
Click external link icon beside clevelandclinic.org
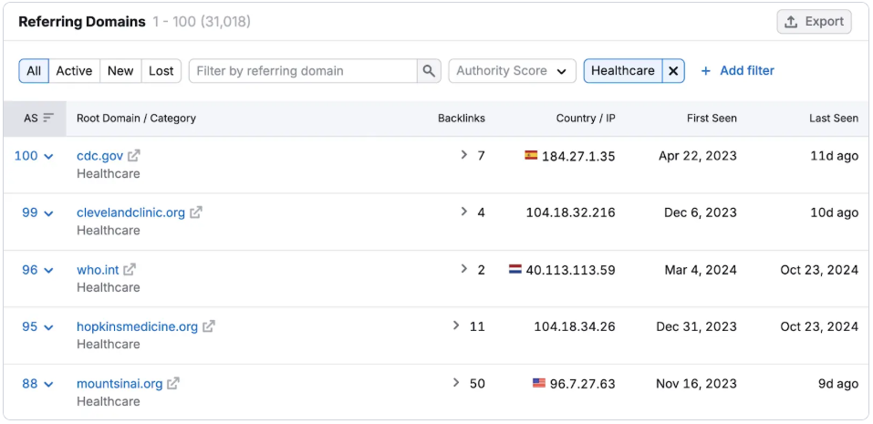click(x=196, y=212)
